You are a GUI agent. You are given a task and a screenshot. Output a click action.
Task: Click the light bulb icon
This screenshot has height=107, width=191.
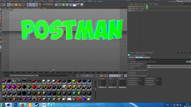coord(82,5)
